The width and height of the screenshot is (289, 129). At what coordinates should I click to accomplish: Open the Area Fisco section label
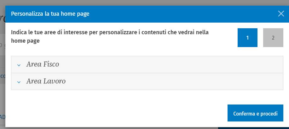coord(43,64)
